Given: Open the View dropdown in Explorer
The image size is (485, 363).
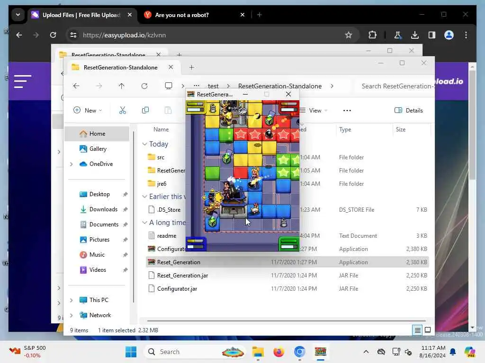Looking at the screenshot, I should [314, 110].
